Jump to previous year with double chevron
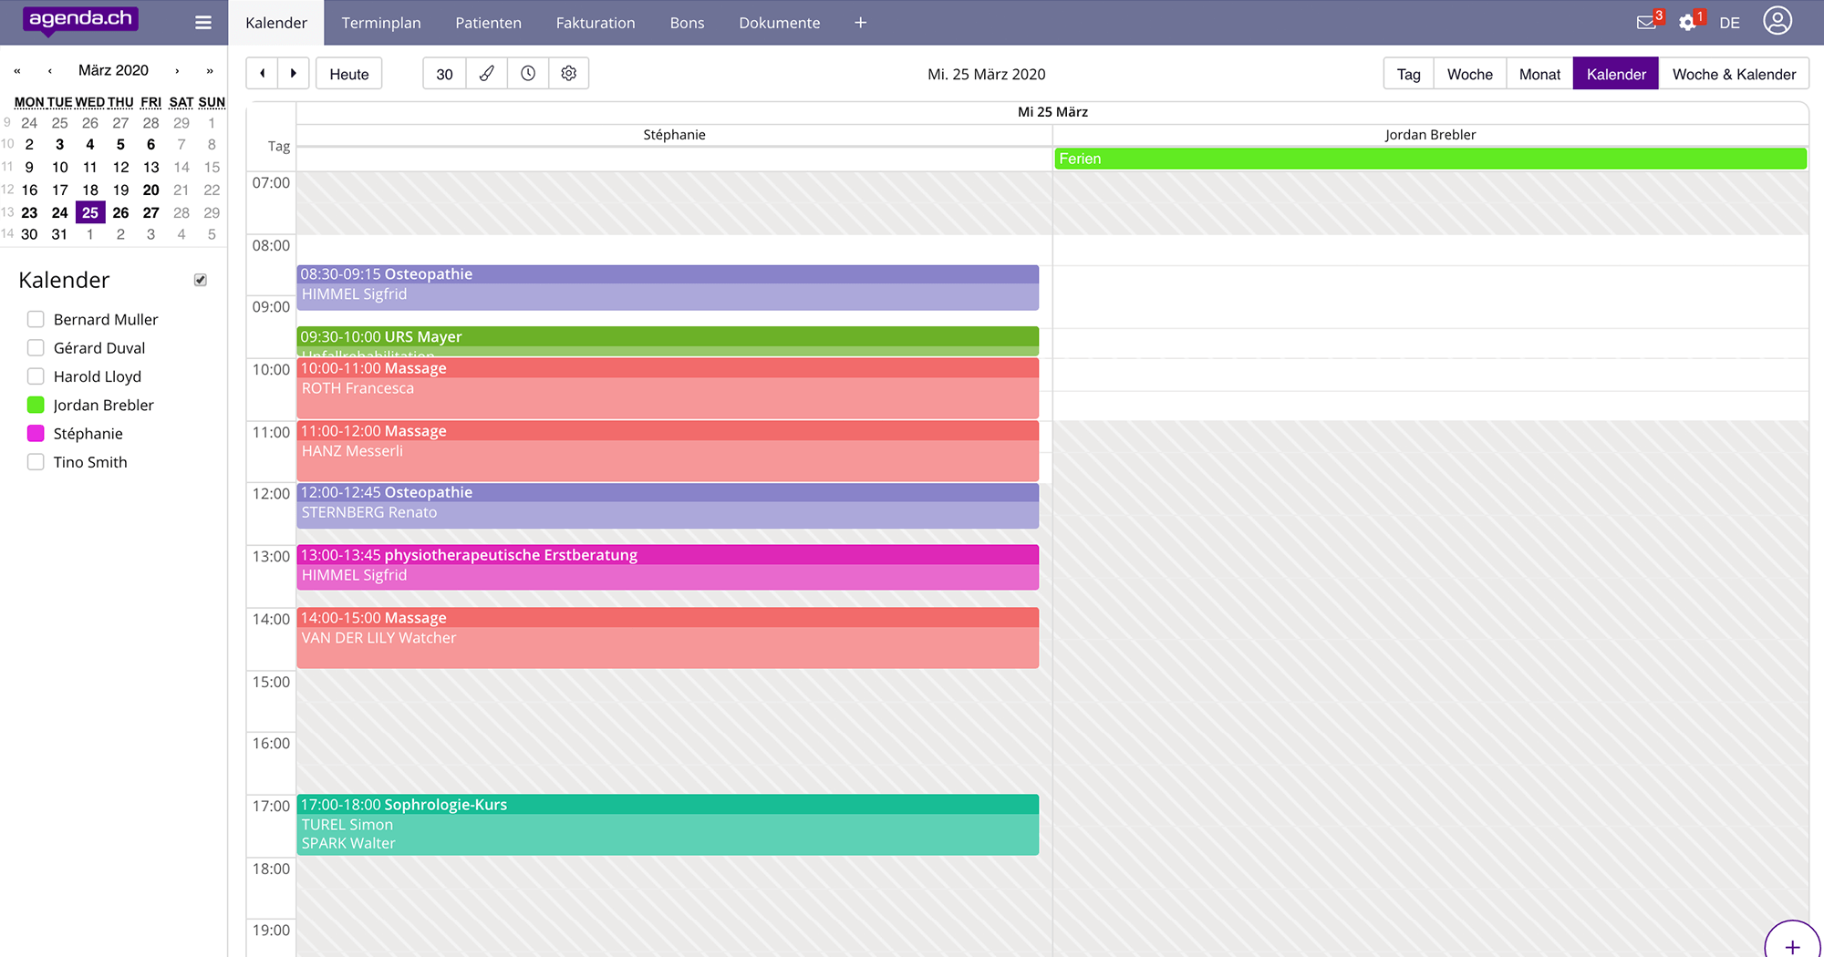This screenshot has width=1824, height=957. pyautogui.click(x=17, y=71)
